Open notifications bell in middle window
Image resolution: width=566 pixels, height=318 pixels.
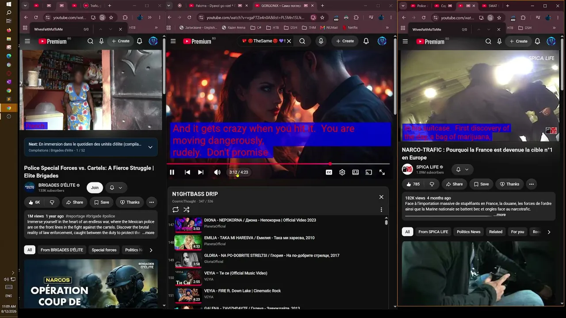coord(366,41)
